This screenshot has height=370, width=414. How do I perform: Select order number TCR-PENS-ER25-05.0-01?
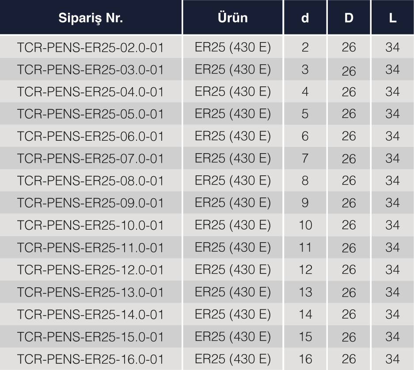point(91,114)
